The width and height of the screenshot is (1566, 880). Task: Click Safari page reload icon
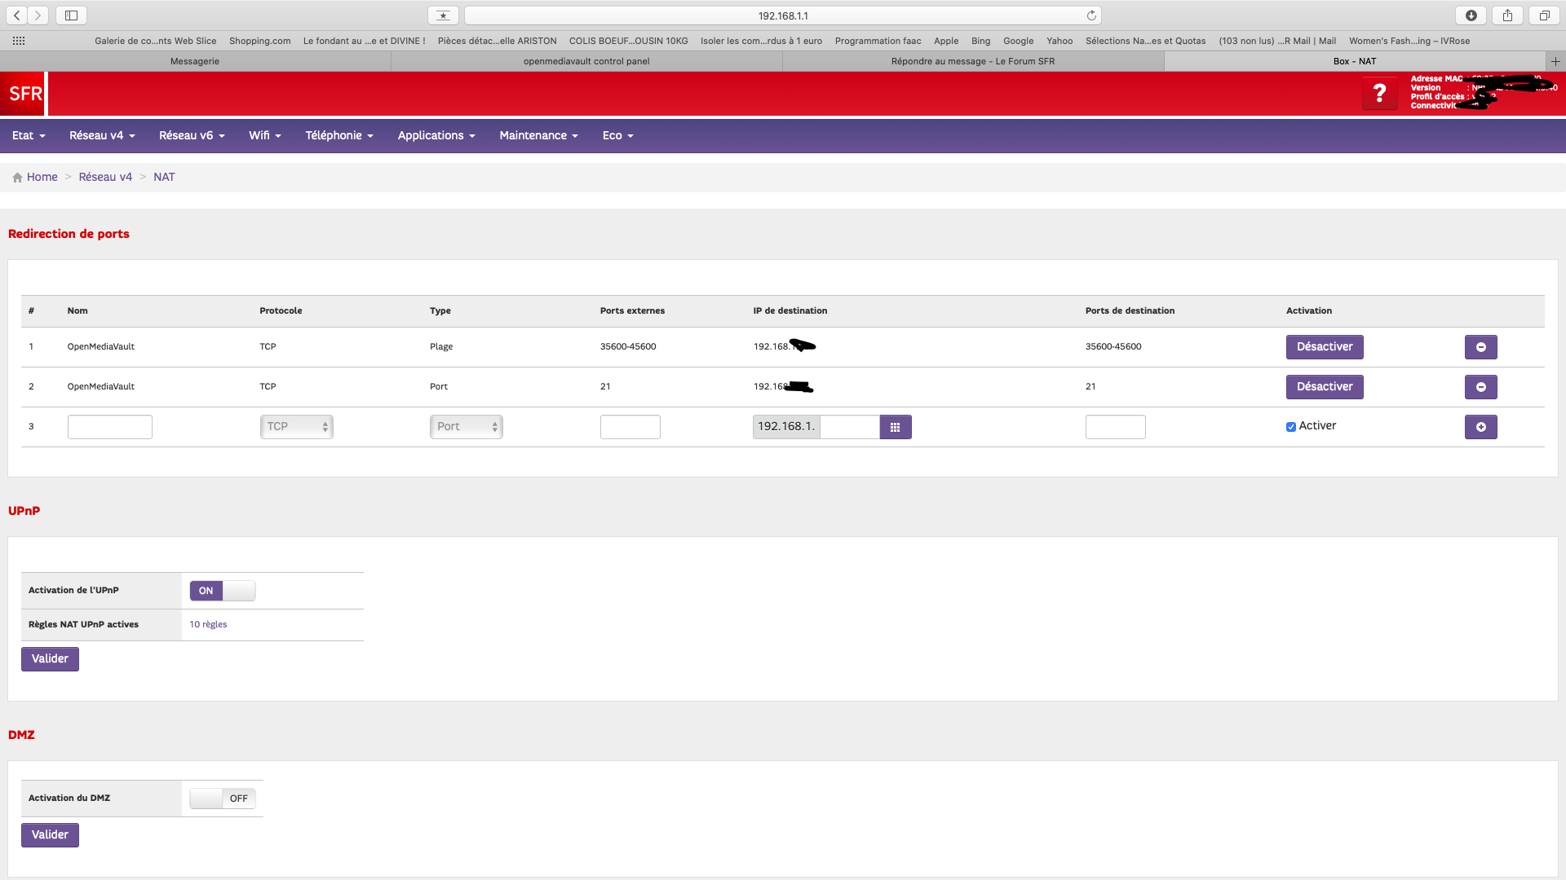[1091, 15]
